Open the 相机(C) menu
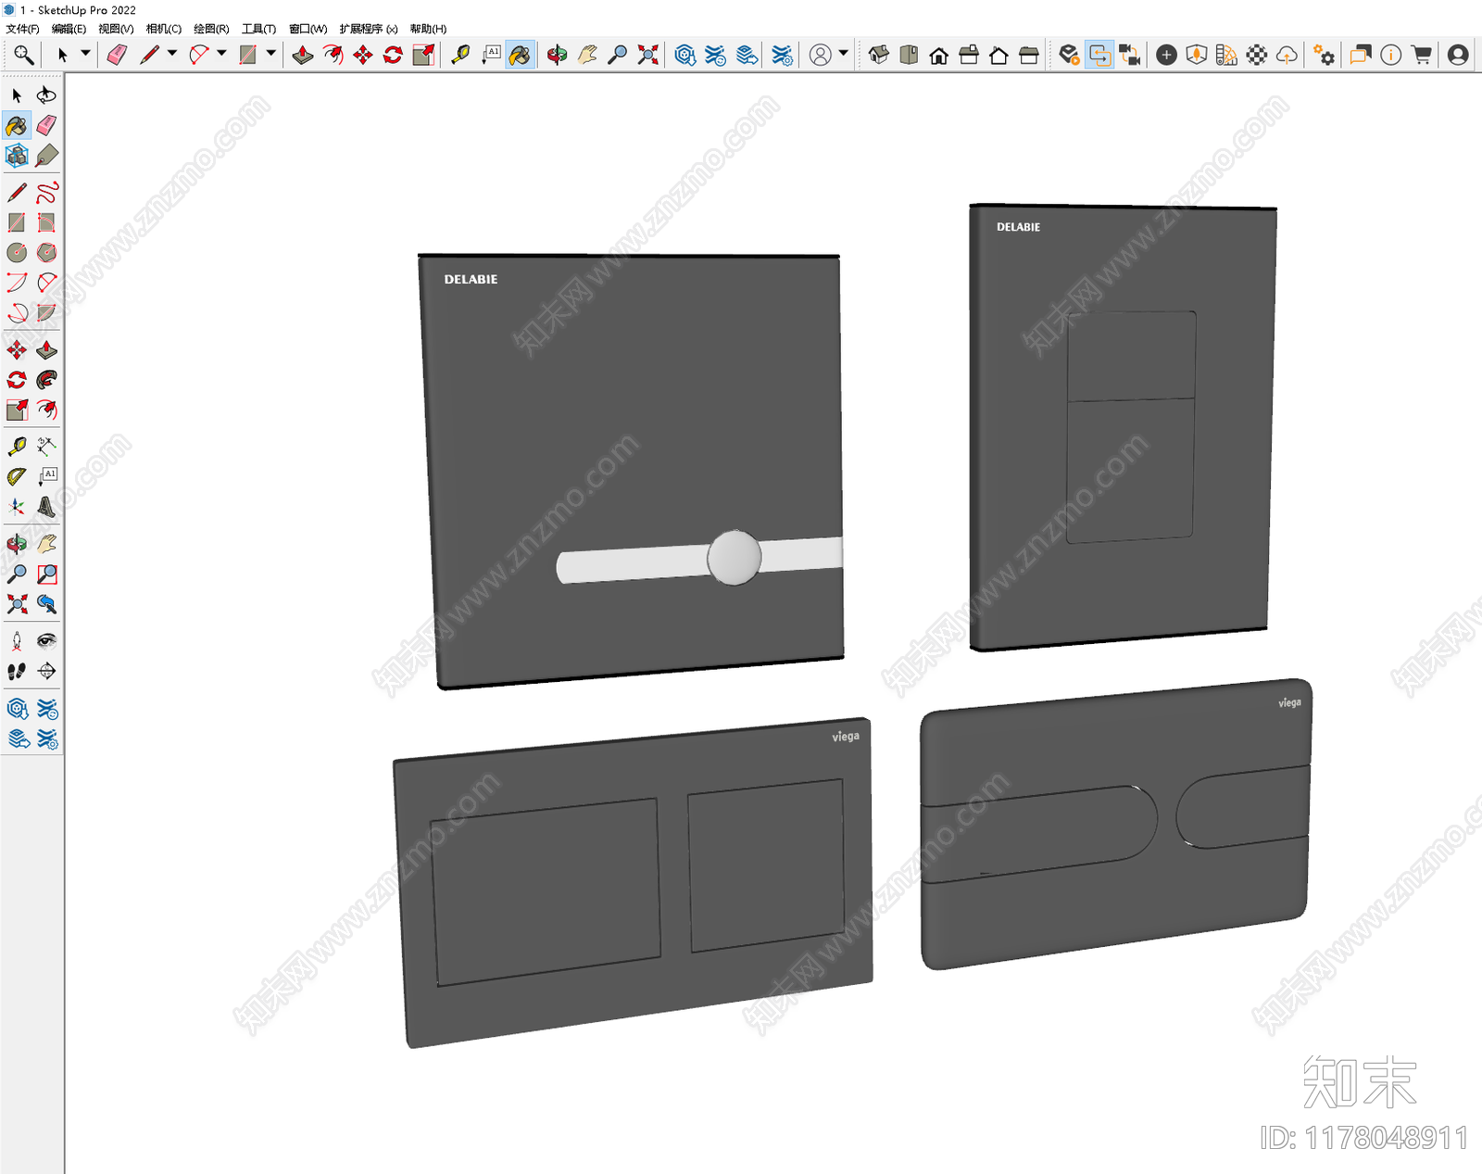 point(164,29)
